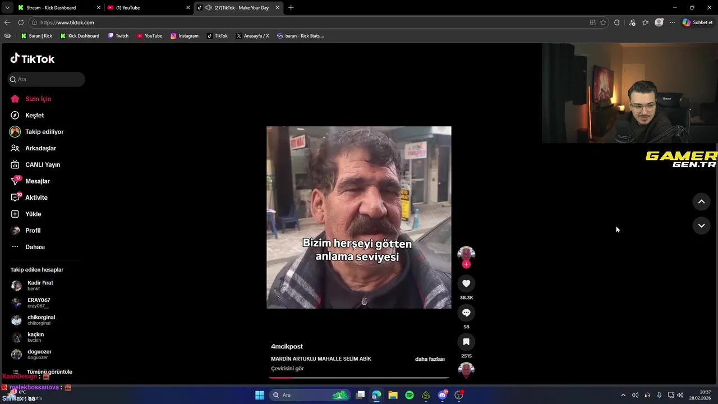The height and width of the screenshot is (404, 718).
Task: Open the Windows Start menu
Action: pos(260,395)
